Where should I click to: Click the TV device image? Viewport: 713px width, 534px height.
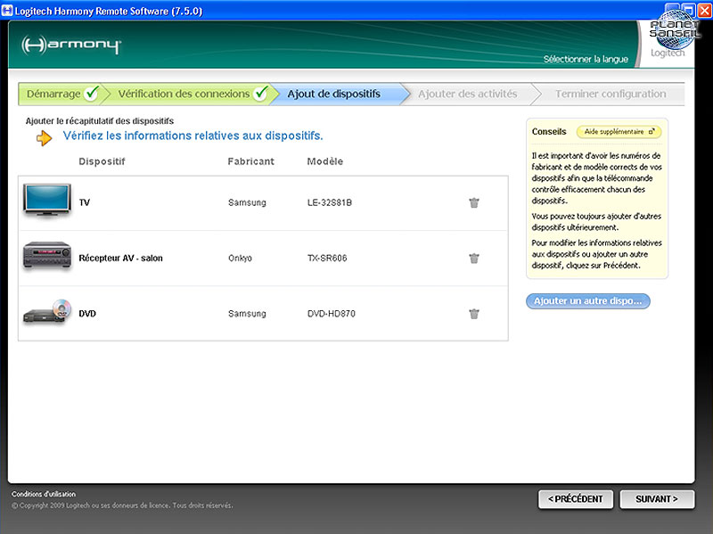47,200
